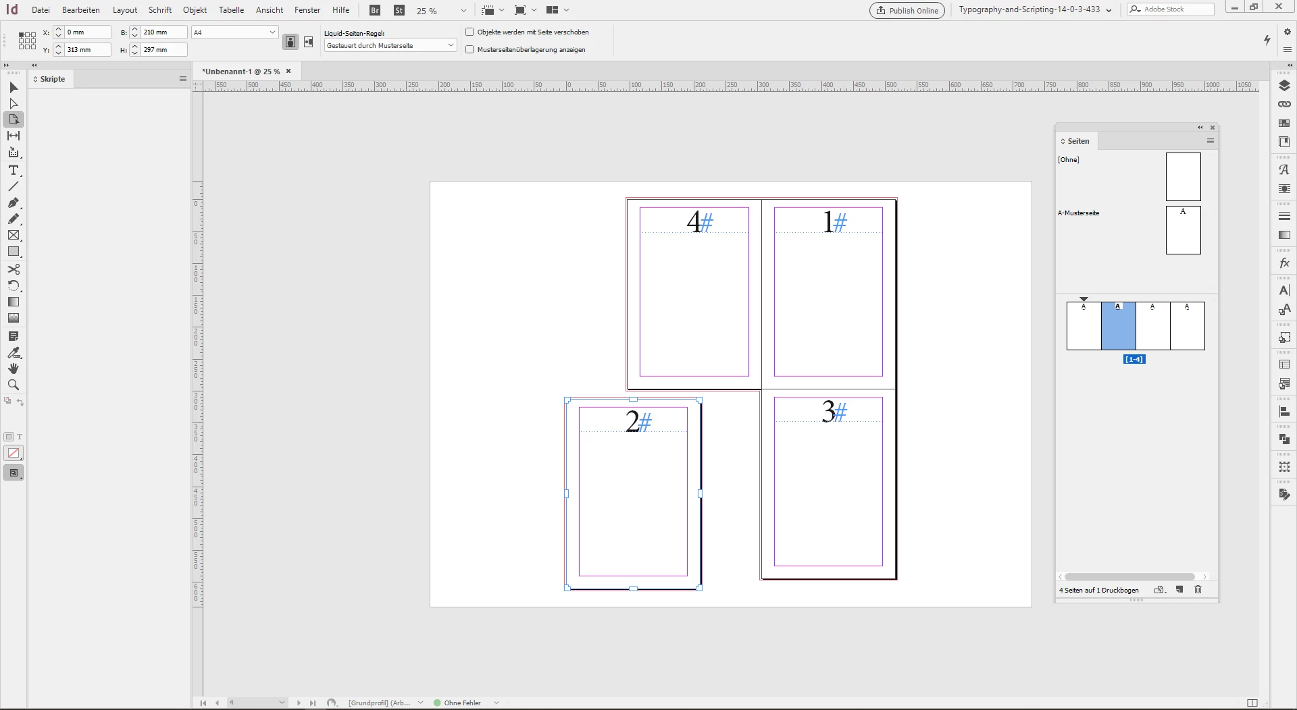Image resolution: width=1297 pixels, height=710 pixels.
Task: Open the Layout menu
Action: tap(125, 10)
